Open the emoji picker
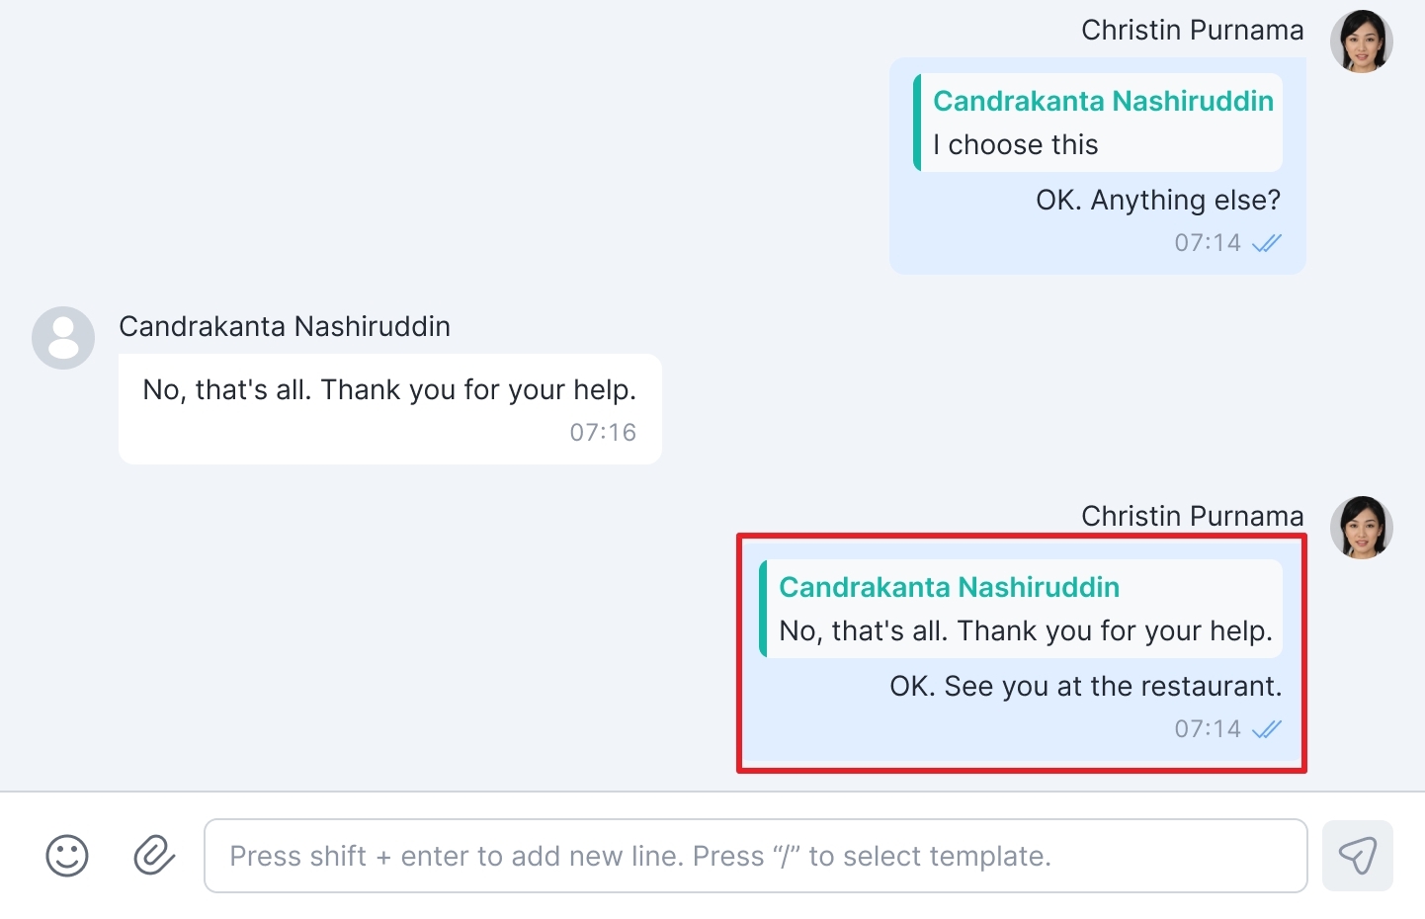The image size is (1425, 919). [67, 856]
